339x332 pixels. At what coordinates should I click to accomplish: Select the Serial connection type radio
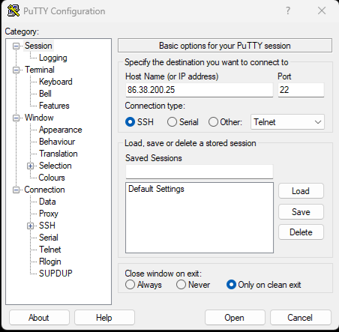tap(172, 122)
